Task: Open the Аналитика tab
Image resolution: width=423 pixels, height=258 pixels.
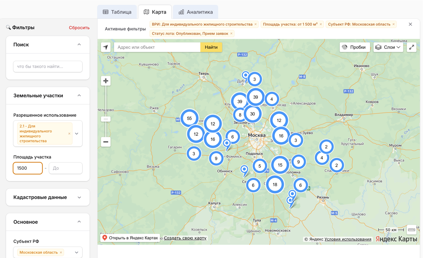Action: [x=196, y=12]
